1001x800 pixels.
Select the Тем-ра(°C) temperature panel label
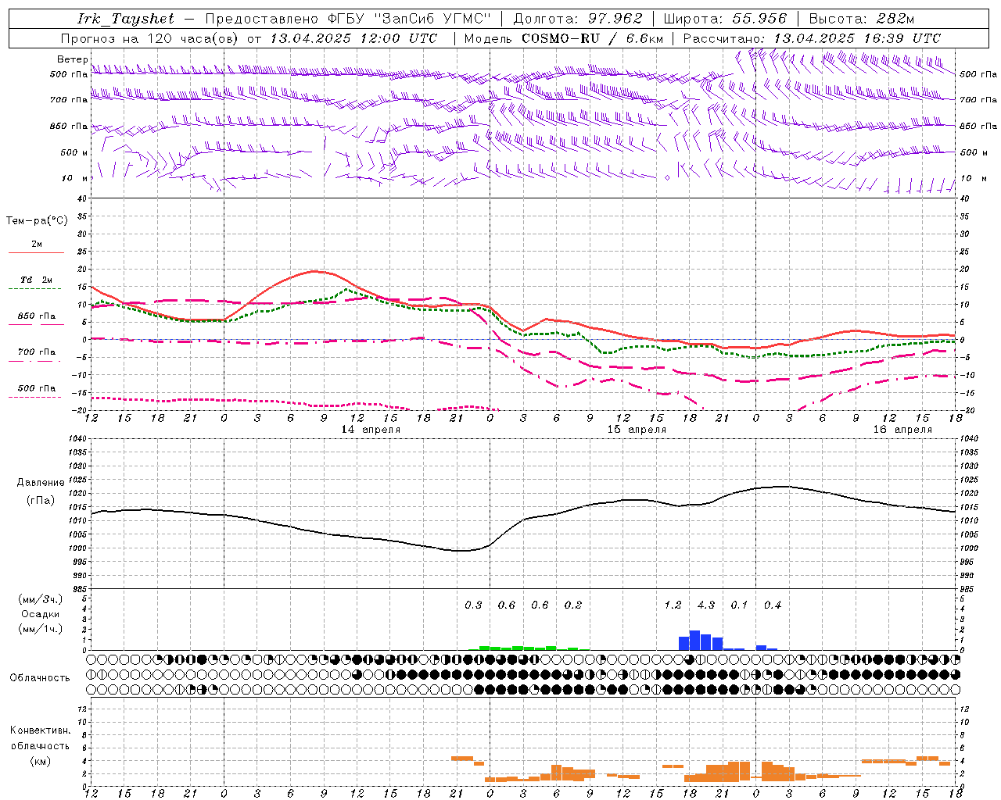click(x=37, y=221)
